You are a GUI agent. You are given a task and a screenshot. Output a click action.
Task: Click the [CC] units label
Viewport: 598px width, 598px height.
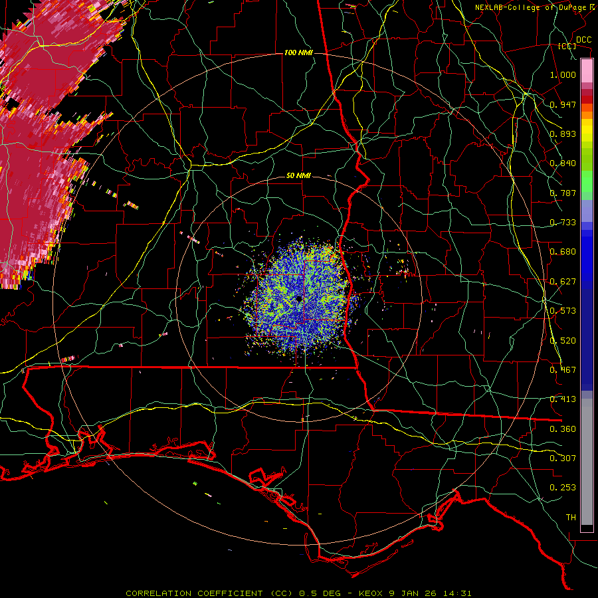tap(567, 46)
